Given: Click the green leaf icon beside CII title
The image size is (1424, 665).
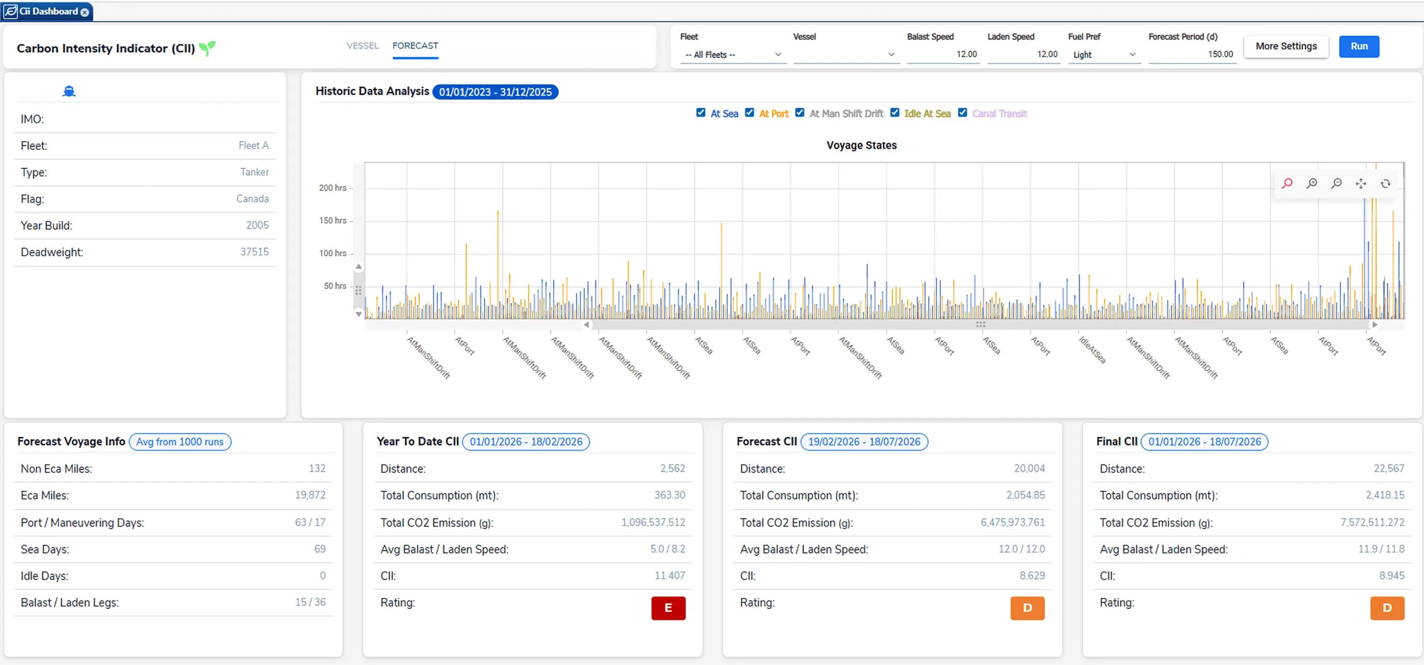Looking at the screenshot, I should (x=207, y=49).
